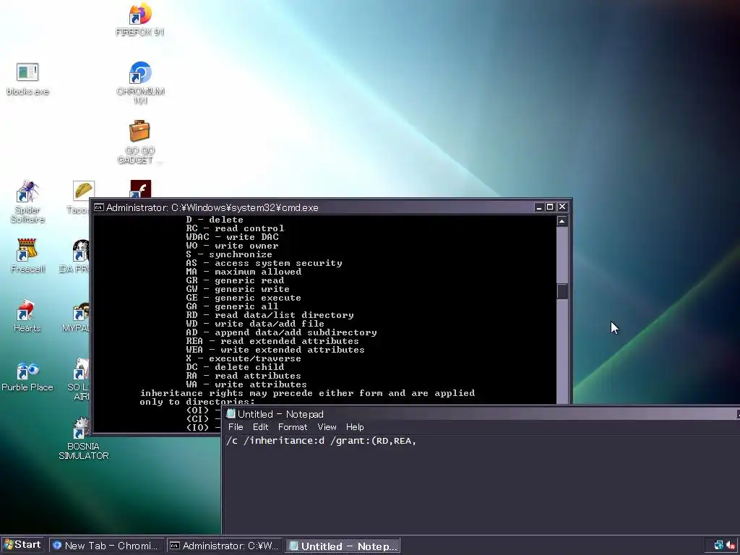Click the 'X - execute/traverse' line
740x555 pixels.
coord(243,358)
